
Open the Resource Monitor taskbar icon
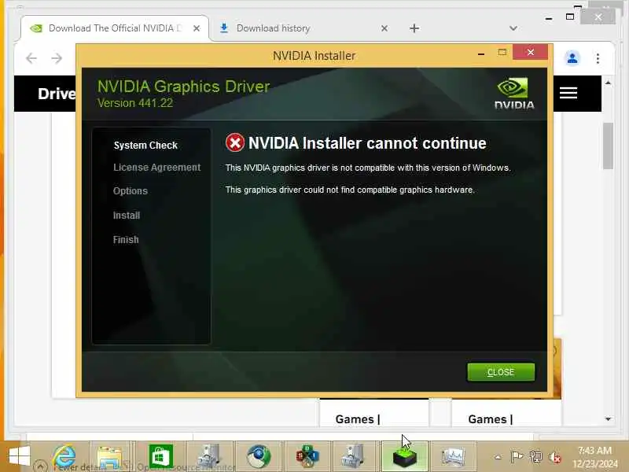pyautogui.click(x=454, y=457)
